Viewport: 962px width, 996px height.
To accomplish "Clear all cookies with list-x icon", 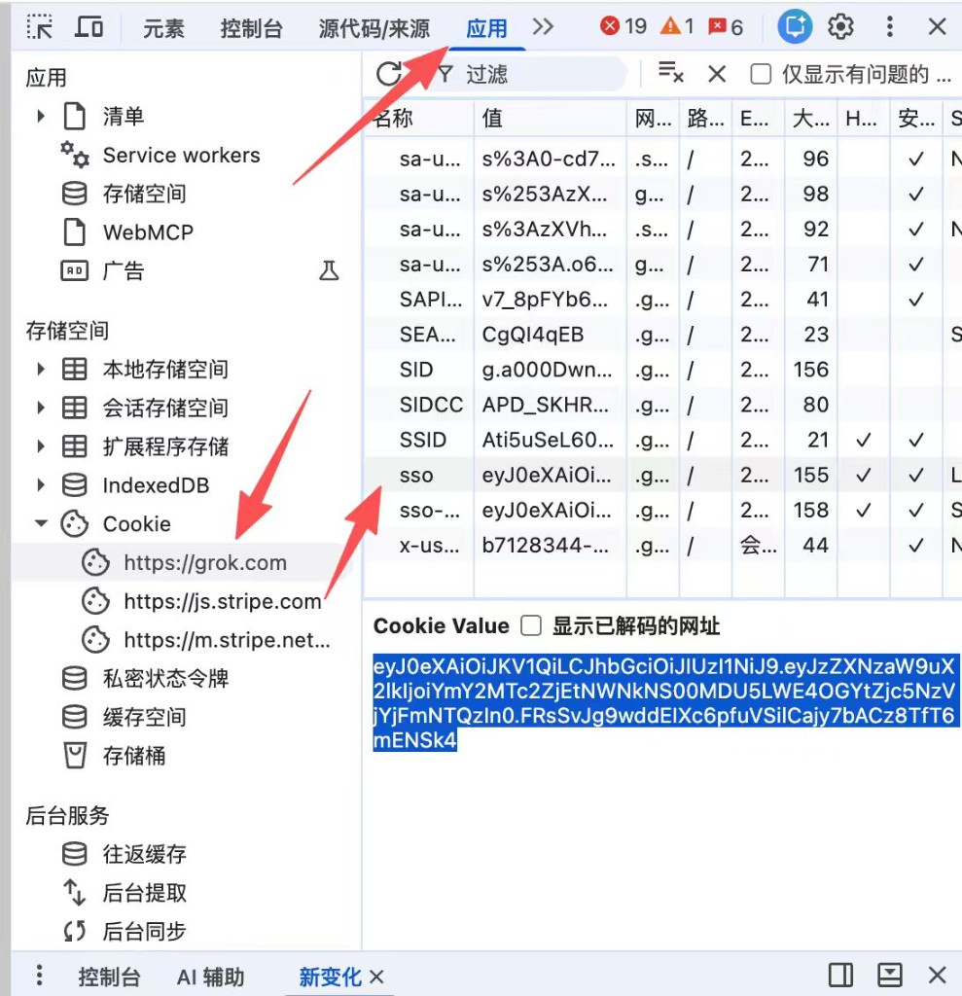I will tap(670, 72).
